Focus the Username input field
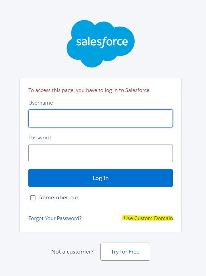 pos(100,118)
